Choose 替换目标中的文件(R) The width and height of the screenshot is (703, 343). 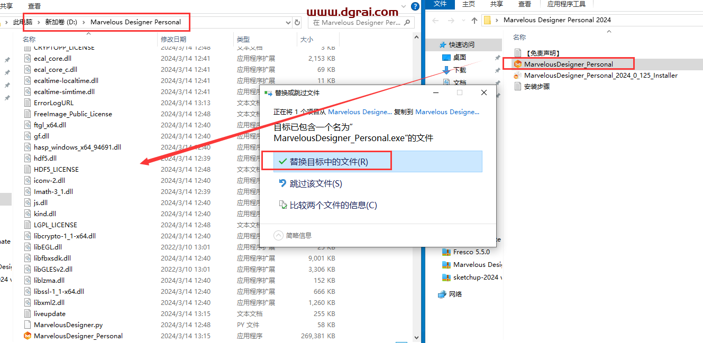[x=378, y=162]
